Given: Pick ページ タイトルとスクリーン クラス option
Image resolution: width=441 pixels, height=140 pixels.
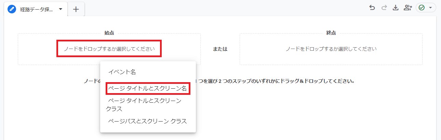Looking at the screenshot, I should click(144, 105).
